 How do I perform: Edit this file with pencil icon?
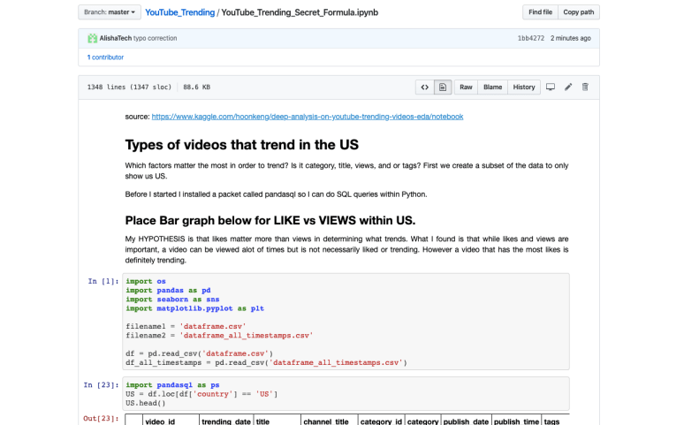click(568, 87)
